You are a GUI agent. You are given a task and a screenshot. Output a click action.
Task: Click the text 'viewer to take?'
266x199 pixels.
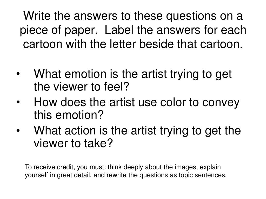[73, 143]
